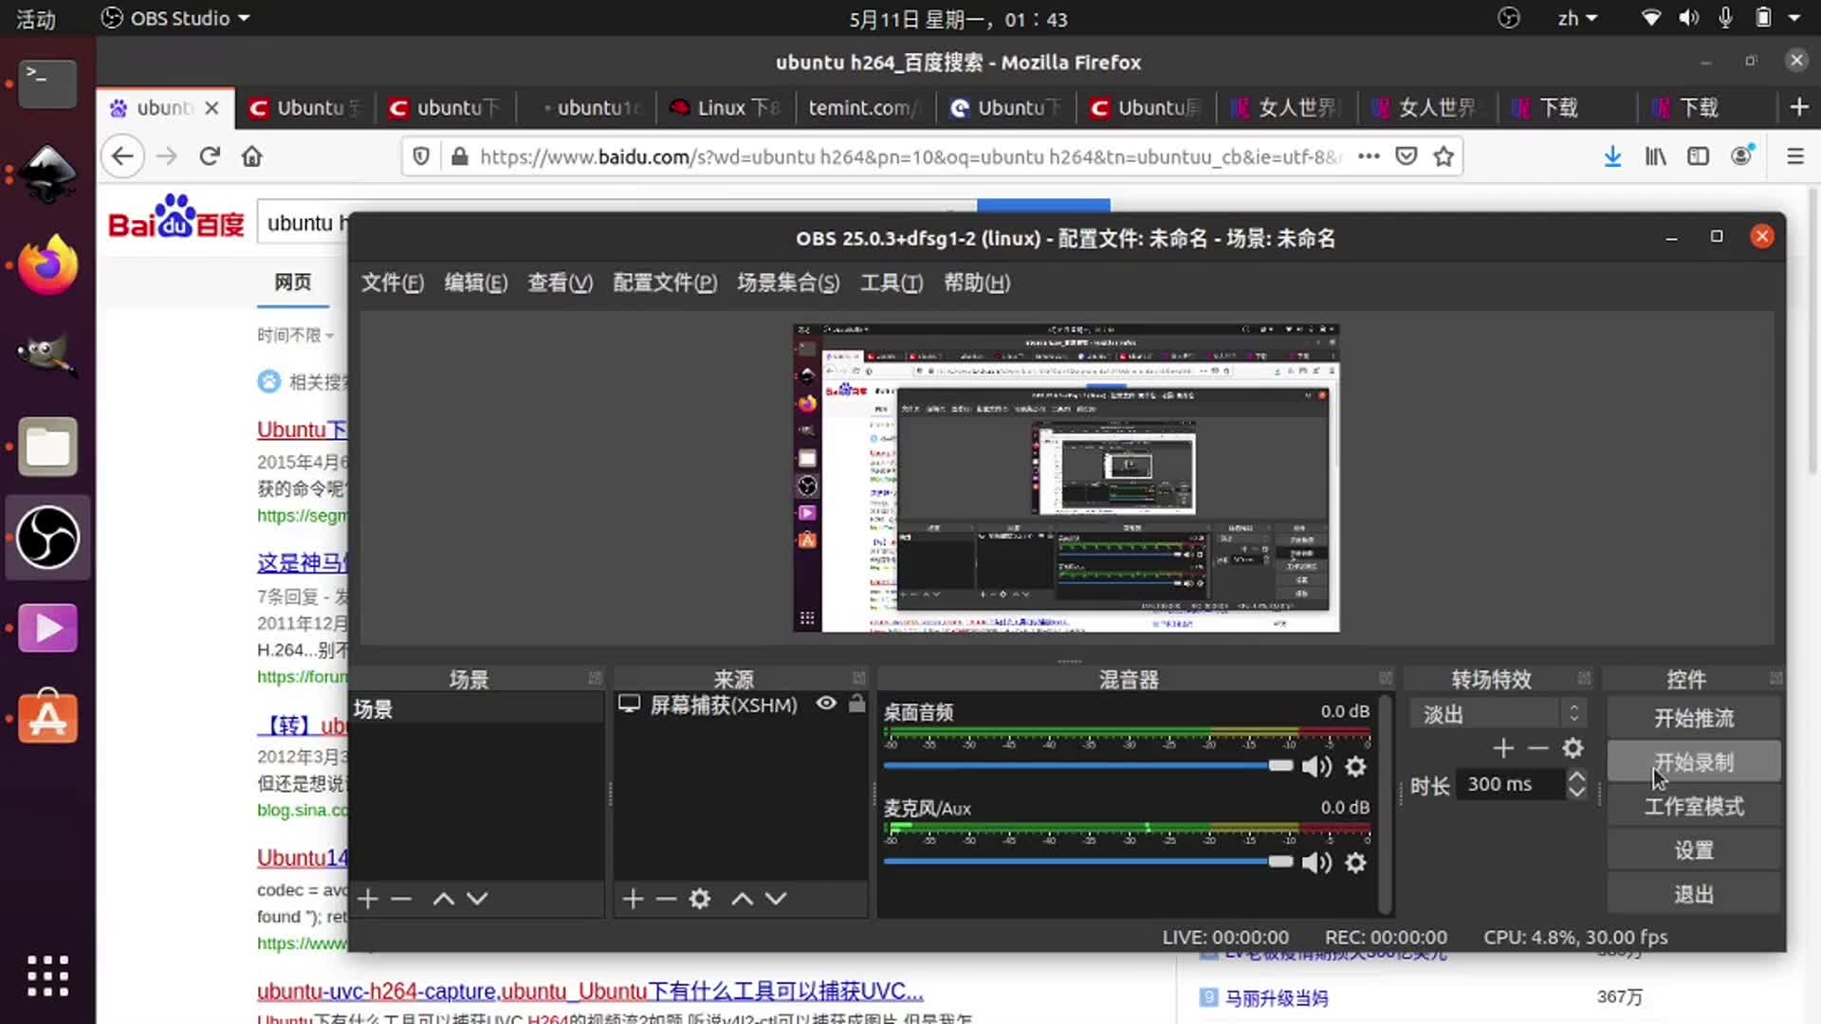Viewport: 1821px width, 1024px height.
Task: Mute 麦克风/Aux speaker icon
Action: point(1316,862)
